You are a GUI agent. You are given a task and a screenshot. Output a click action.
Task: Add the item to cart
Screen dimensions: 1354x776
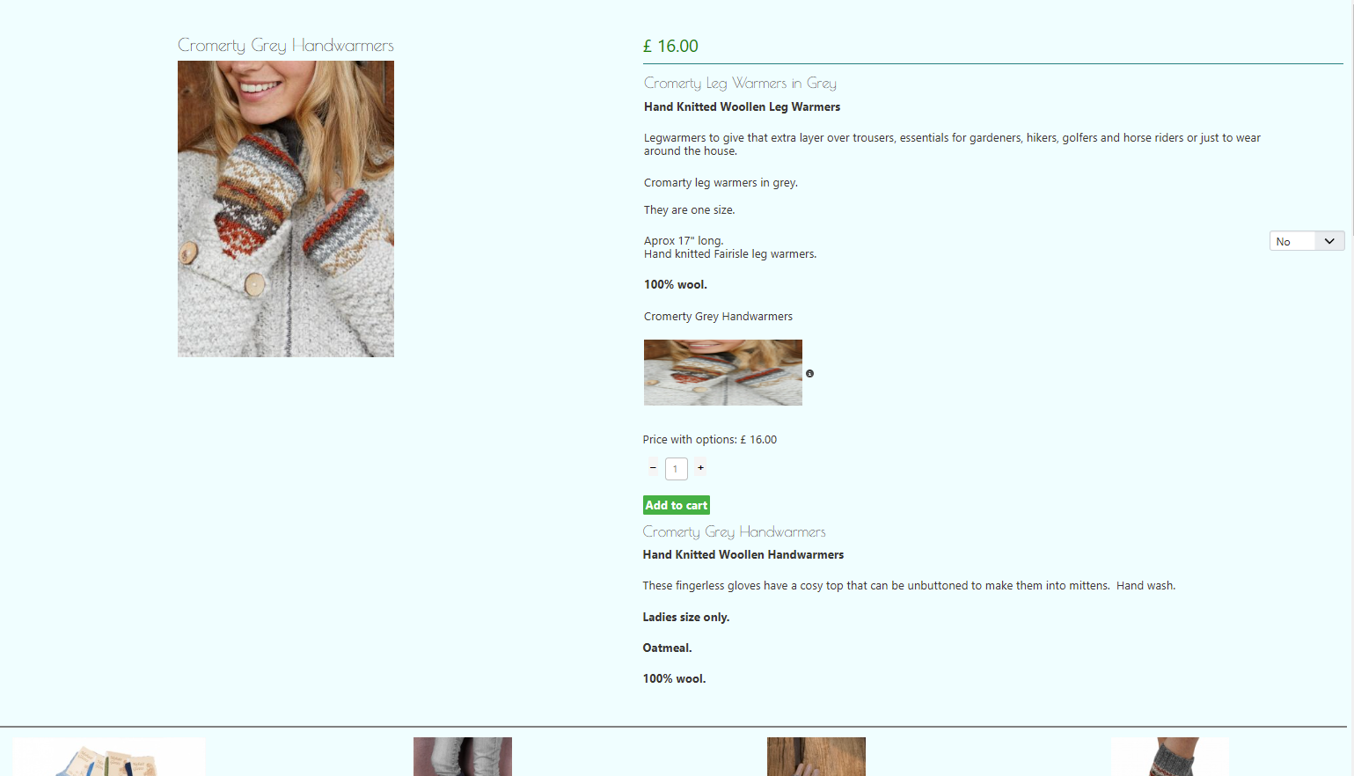point(676,505)
